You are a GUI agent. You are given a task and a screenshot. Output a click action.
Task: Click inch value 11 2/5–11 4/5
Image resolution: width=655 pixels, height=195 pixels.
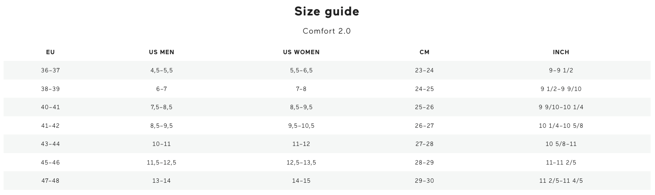click(x=561, y=181)
